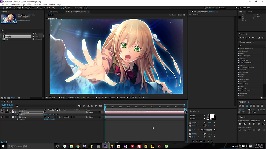This screenshot has height=149, width=266.
Task: Open the Fill Over Stroke dropdown
Action: tap(208, 130)
